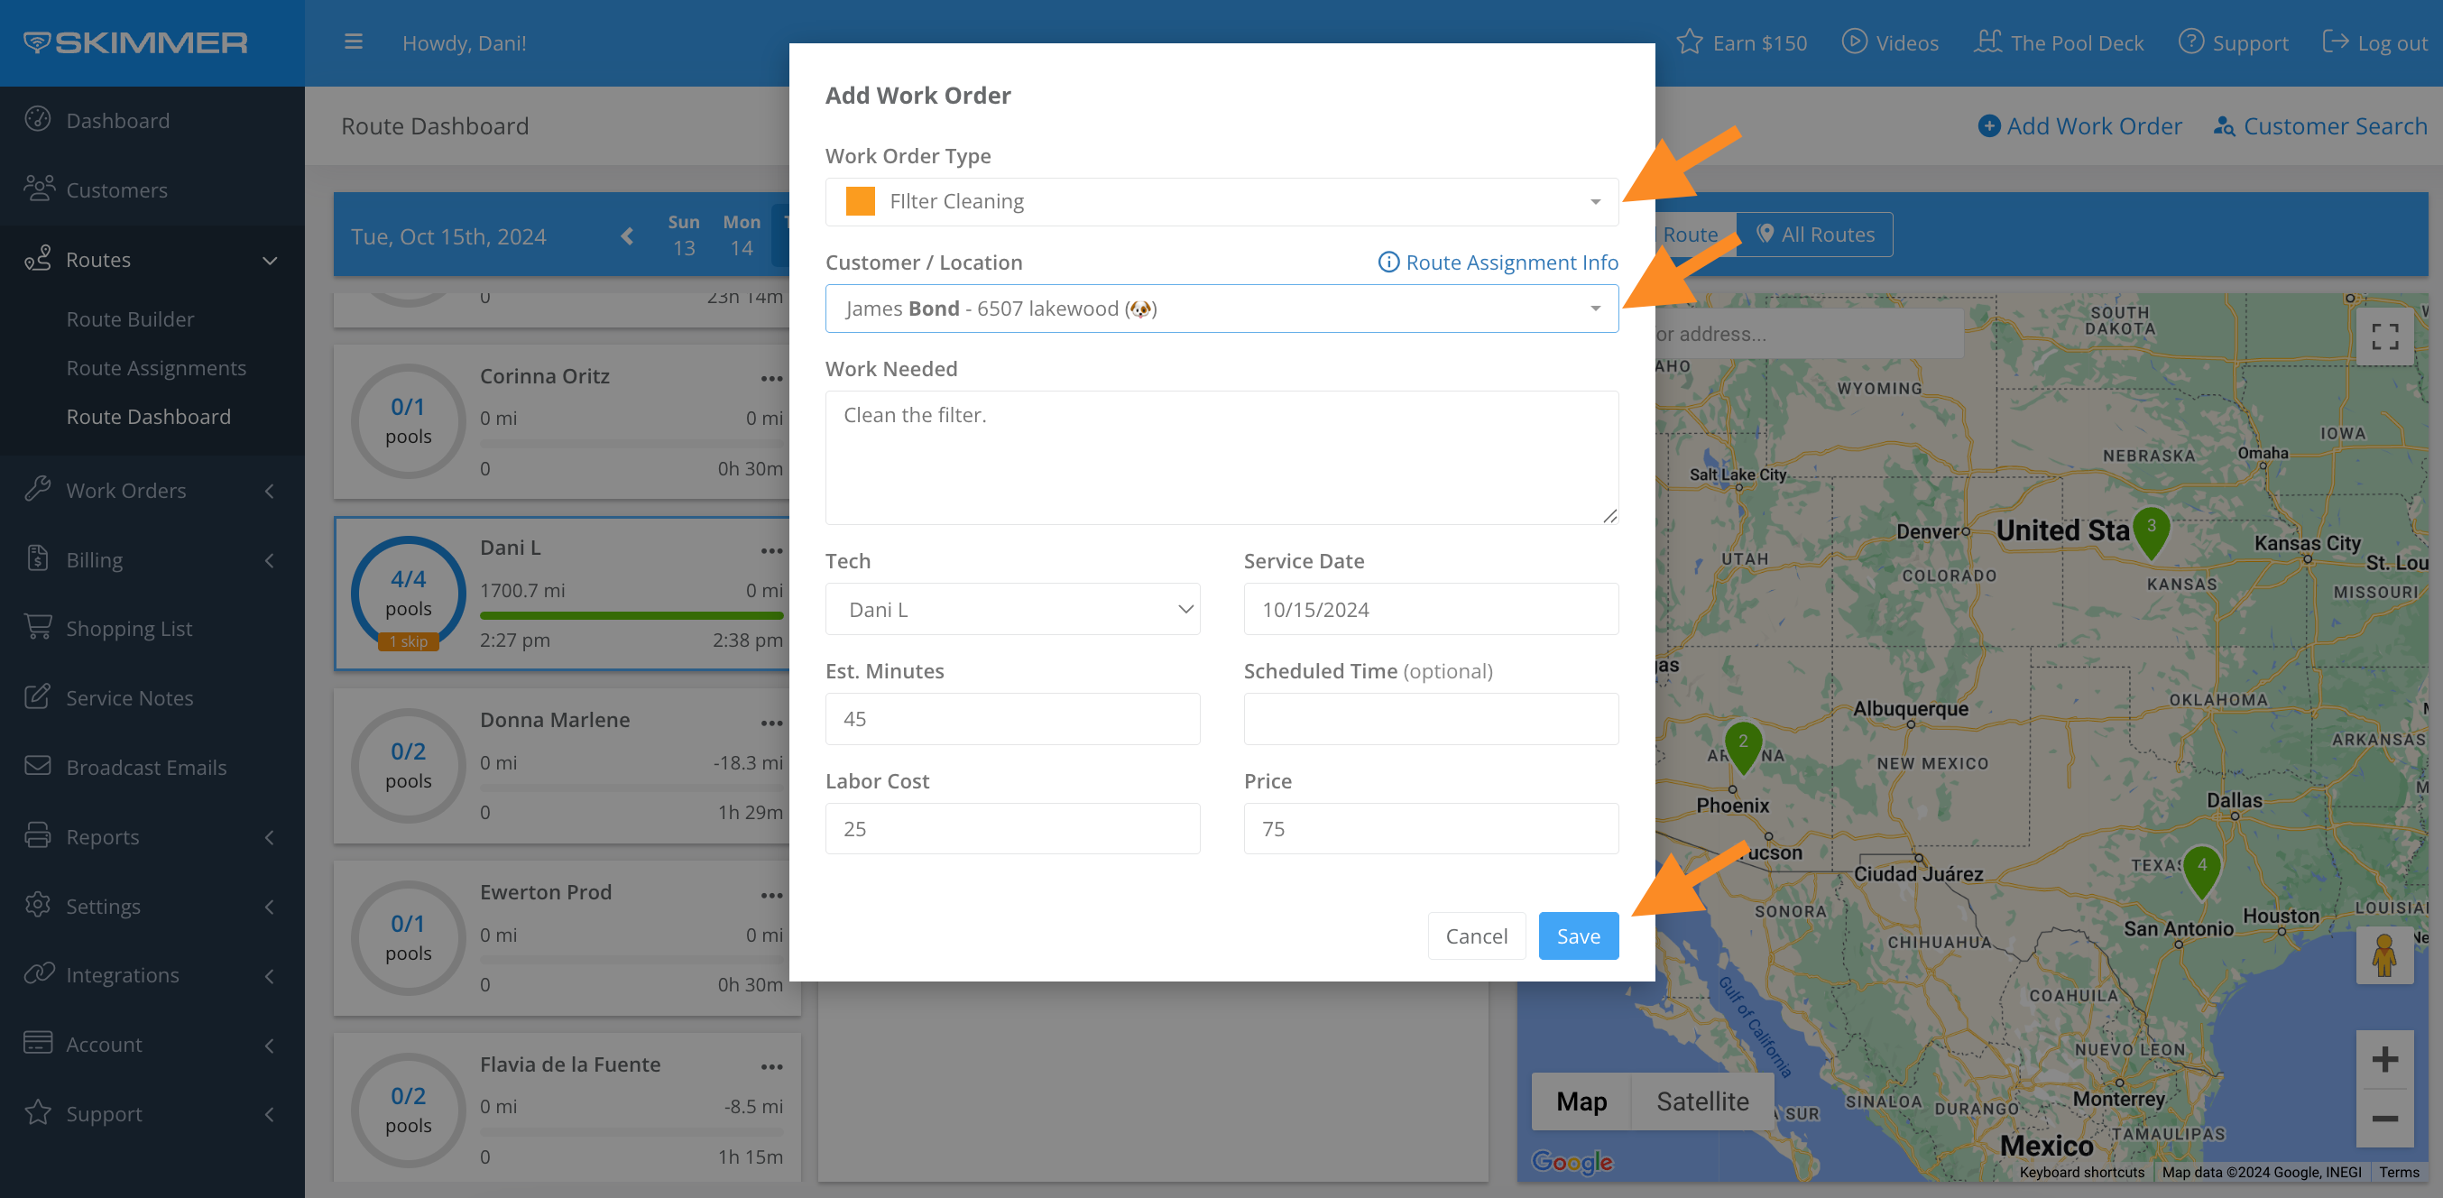Open Flavia de la Fuente options menu
This screenshot has width=2443, height=1198.
tap(772, 1066)
